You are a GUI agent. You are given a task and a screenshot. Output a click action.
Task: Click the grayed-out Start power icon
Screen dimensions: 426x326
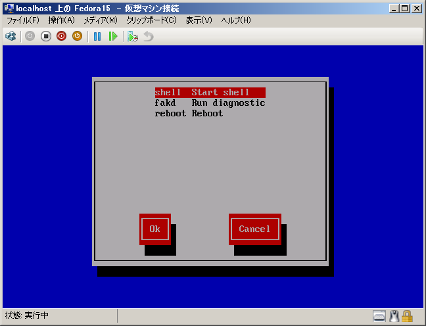pyautogui.click(x=30, y=36)
